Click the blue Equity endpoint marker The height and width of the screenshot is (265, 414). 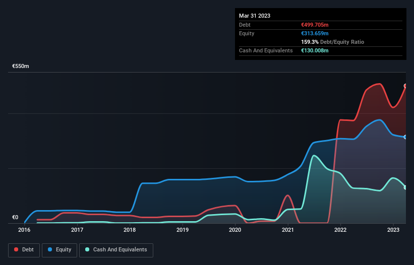click(405, 137)
